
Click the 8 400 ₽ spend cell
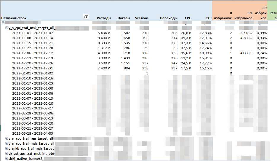tap(104, 38)
